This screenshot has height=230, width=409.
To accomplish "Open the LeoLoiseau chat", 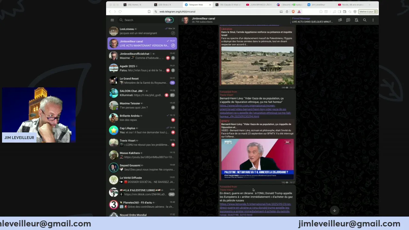I will (142, 31).
